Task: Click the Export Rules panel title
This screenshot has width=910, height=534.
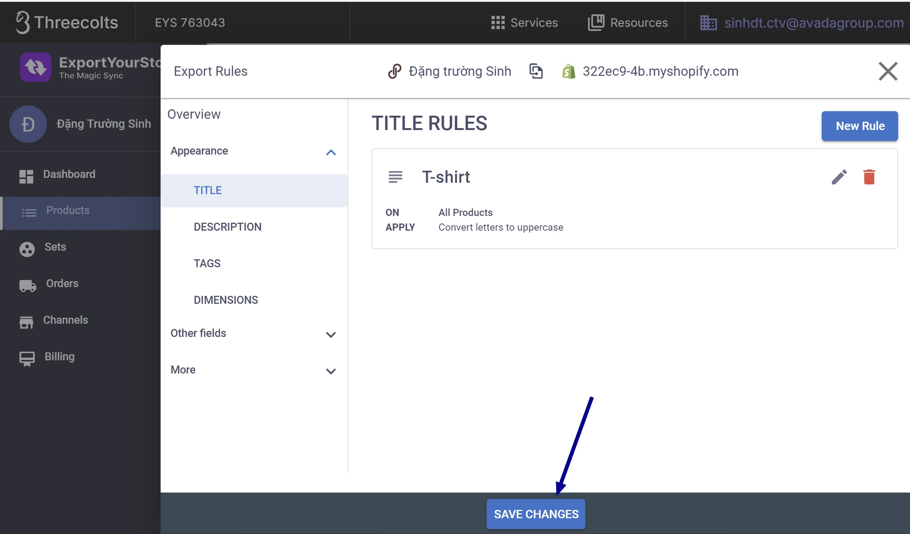Action: point(211,71)
